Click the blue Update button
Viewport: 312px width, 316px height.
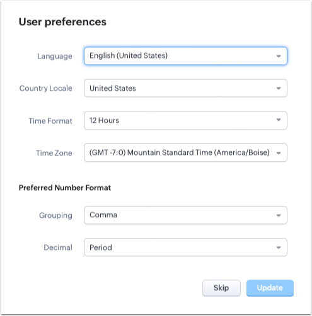[270, 288]
